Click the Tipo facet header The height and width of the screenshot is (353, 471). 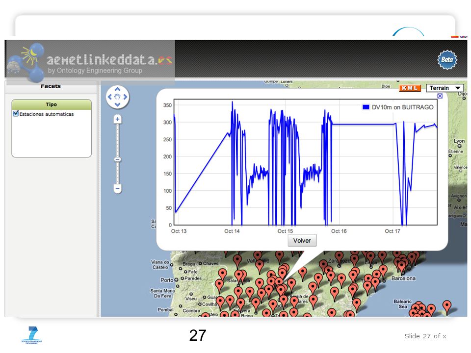[52, 104]
